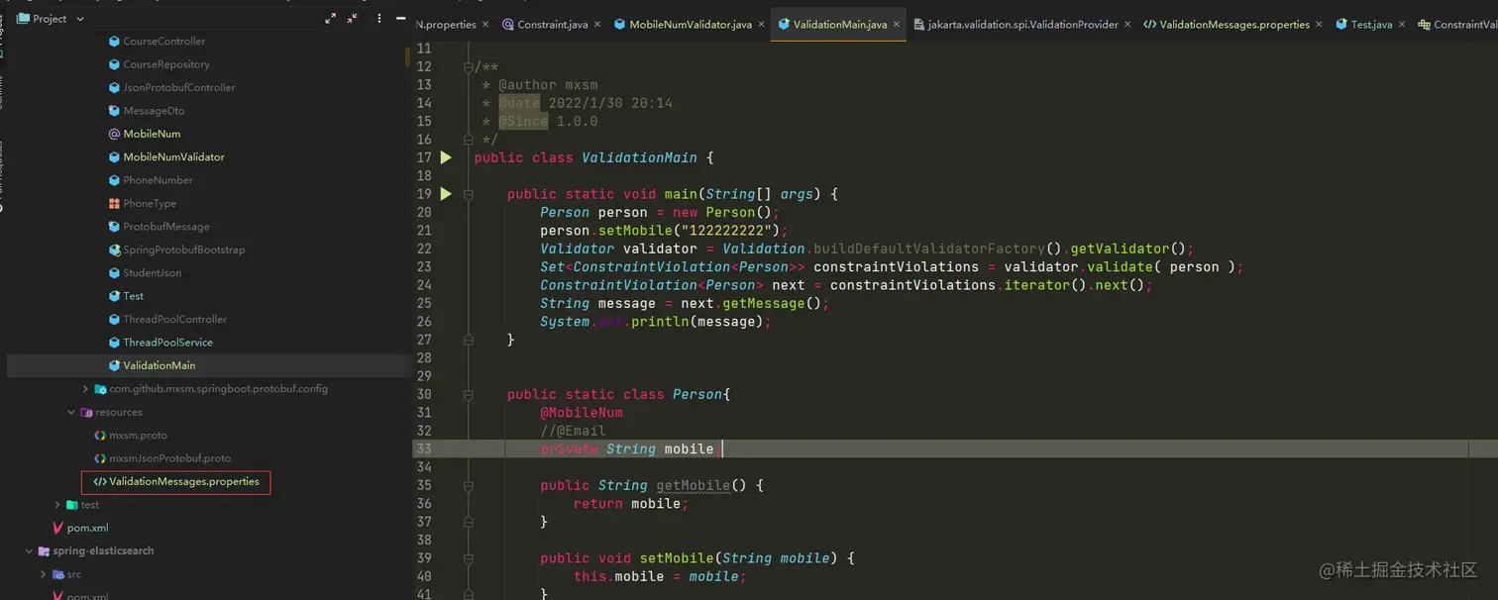Select CourseRepository in project tree
Screen dimensions: 1498x600
(x=166, y=64)
